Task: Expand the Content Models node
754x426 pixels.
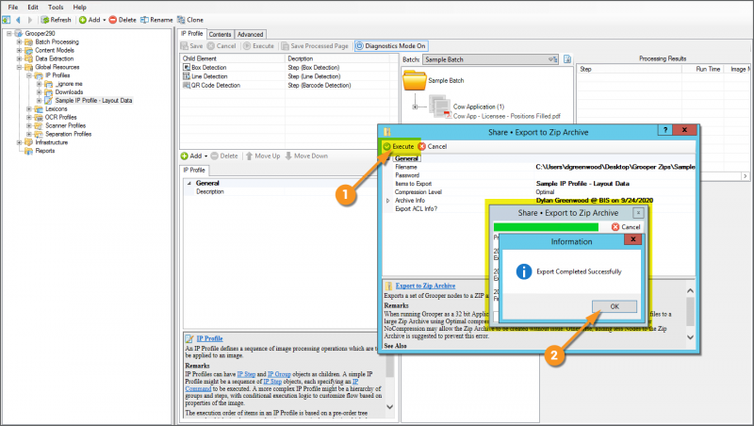Action: [19, 50]
